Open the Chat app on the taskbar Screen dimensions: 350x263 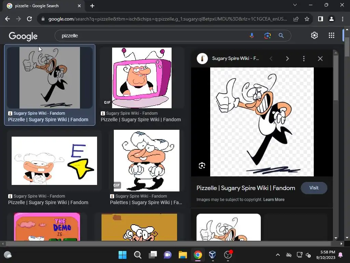point(167,255)
